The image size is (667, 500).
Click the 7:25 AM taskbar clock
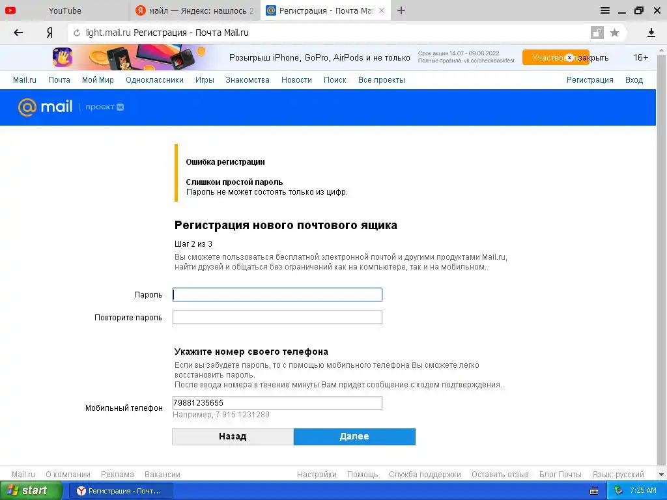tap(643, 491)
